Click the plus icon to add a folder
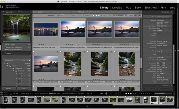Viewport: 179px width, 109px height. (30, 53)
